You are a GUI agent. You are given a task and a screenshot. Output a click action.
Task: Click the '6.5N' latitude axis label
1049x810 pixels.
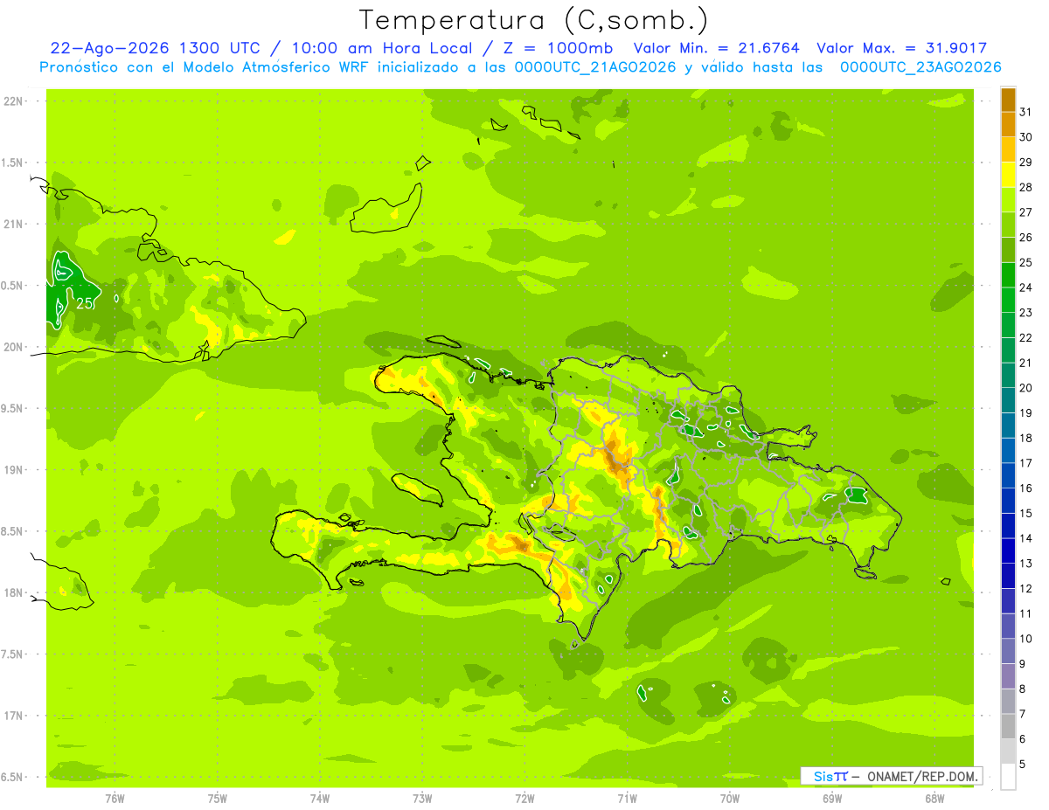click(x=12, y=777)
